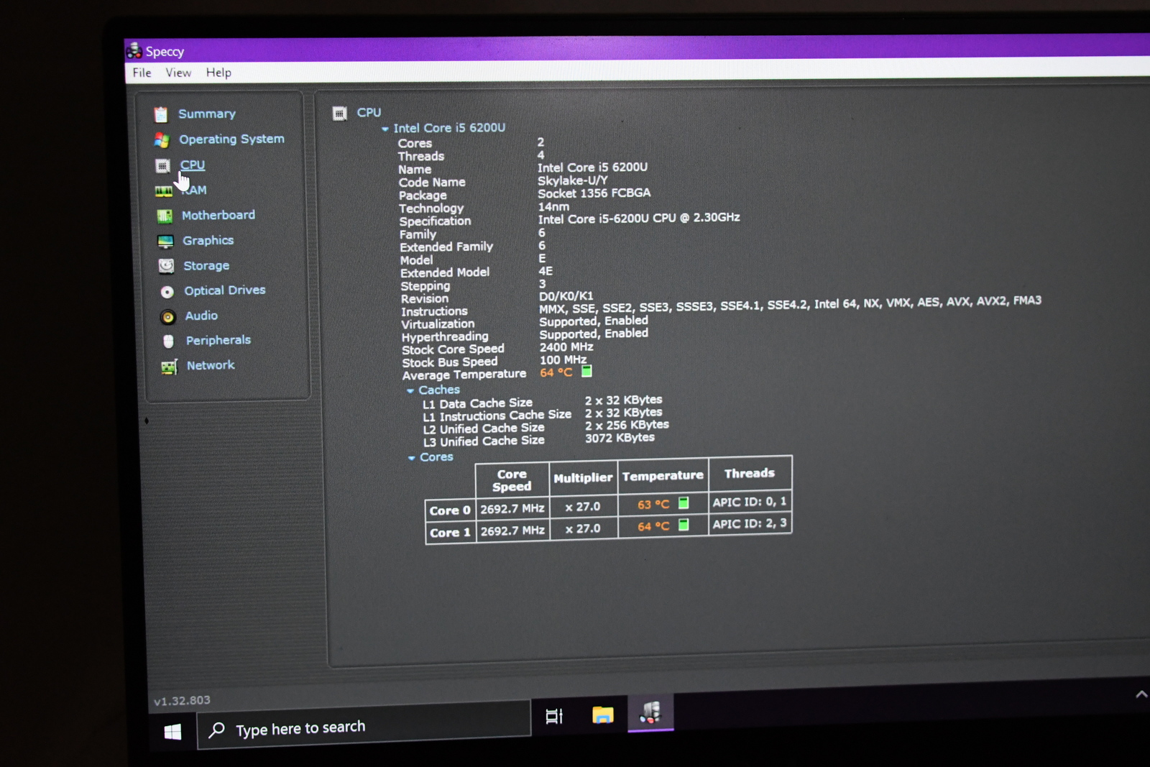Click the Core Speed column header

pyautogui.click(x=512, y=480)
